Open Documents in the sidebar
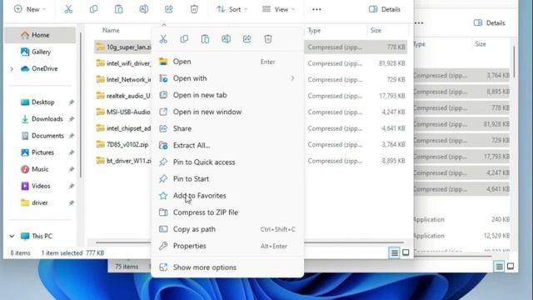This screenshot has height=300, width=533. click(x=47, y=135)
